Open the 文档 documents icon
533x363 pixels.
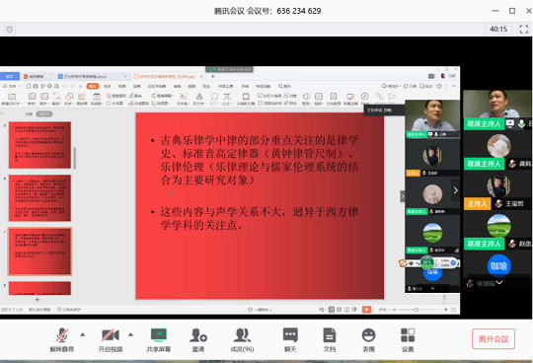(329, 339)
